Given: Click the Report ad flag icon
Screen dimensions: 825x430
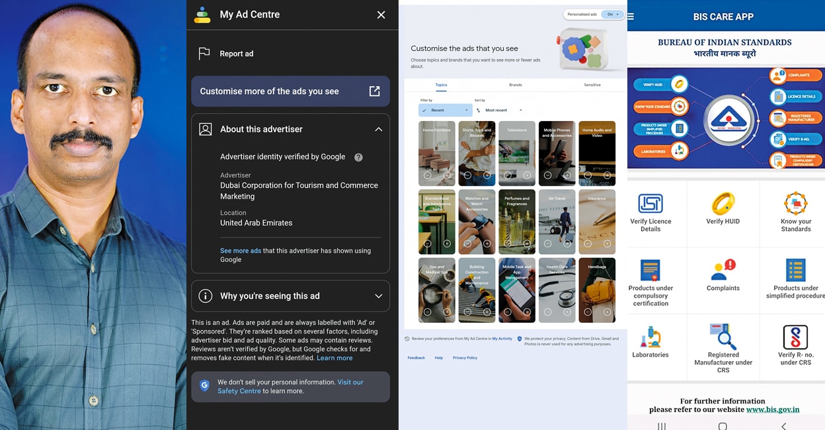Looking at the screenshot, I should tap(204, 54).
